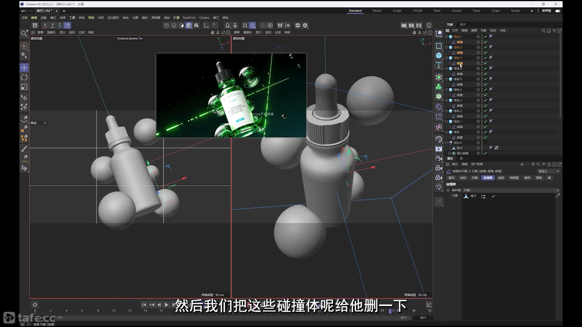Open the Octane menu

point(204,18)
